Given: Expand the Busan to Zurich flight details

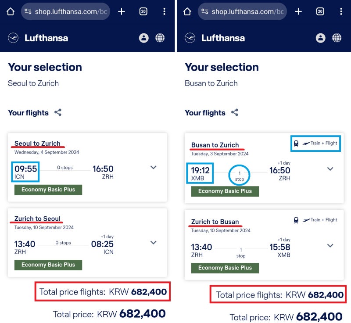Looking at the screenshot, I should pos(330,169).
